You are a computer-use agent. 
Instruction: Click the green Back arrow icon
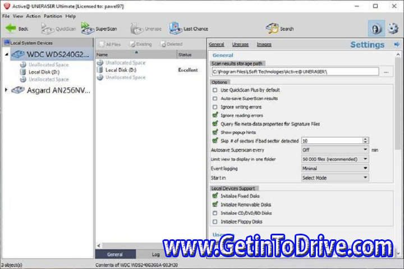(11, 28)
